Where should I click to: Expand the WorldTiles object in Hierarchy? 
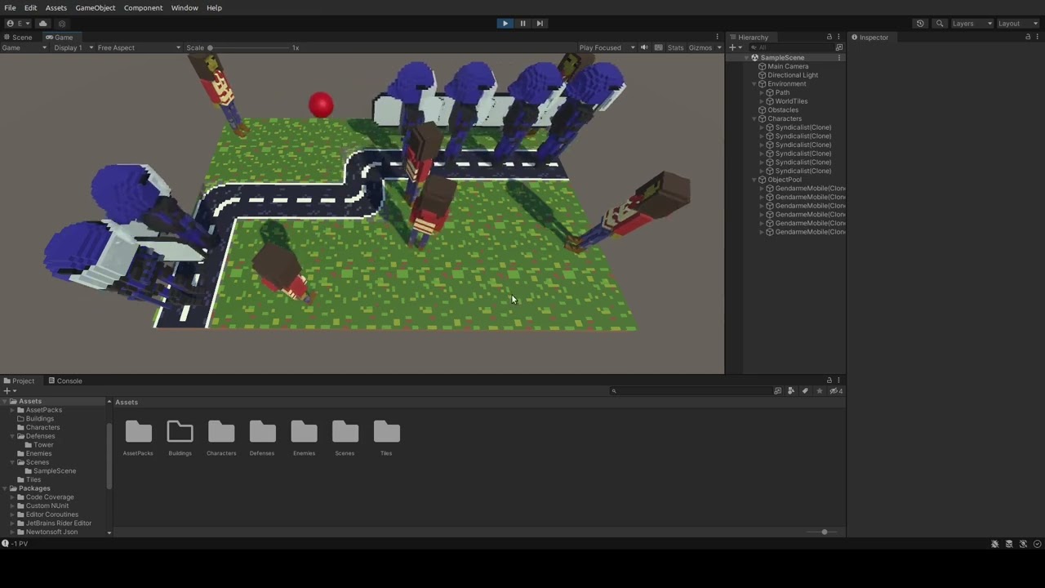pyautogui.click(x=762, y=101)
